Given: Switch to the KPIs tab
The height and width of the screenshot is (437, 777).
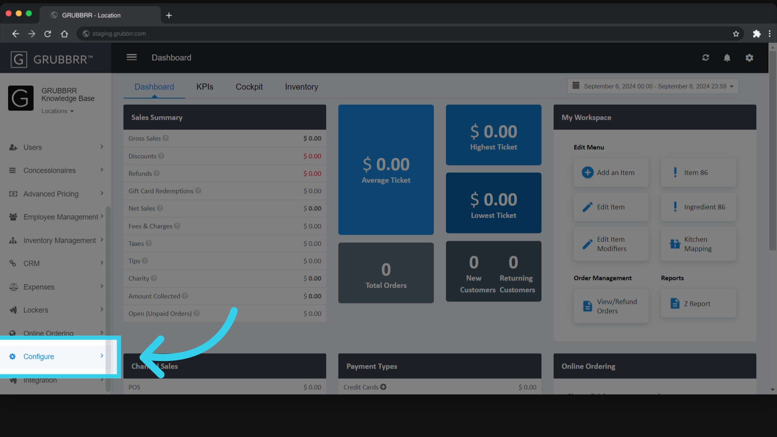Looking at the screenshot, I should pos(205,87).
